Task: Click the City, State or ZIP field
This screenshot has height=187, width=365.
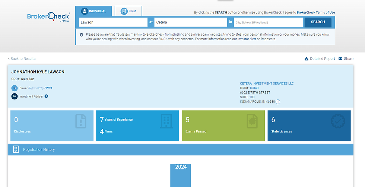Action: click(x=268, y=22)
